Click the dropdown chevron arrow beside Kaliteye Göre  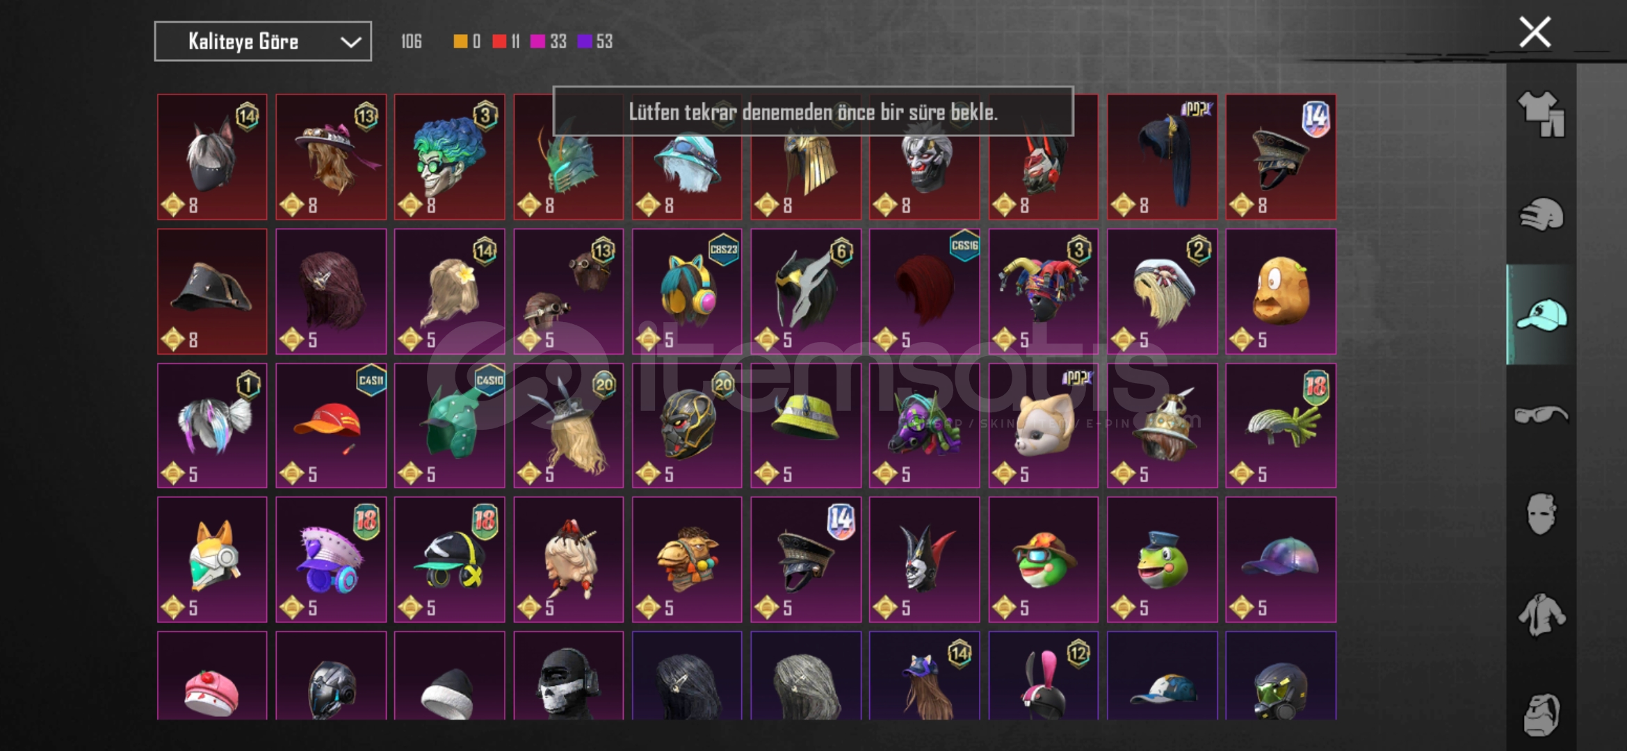coord(350,42)
